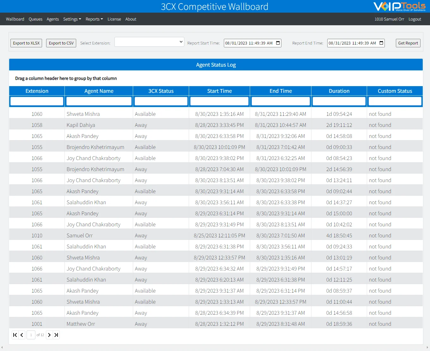Click the Get Report button
The image size is (430, 351).
(408, 43)
